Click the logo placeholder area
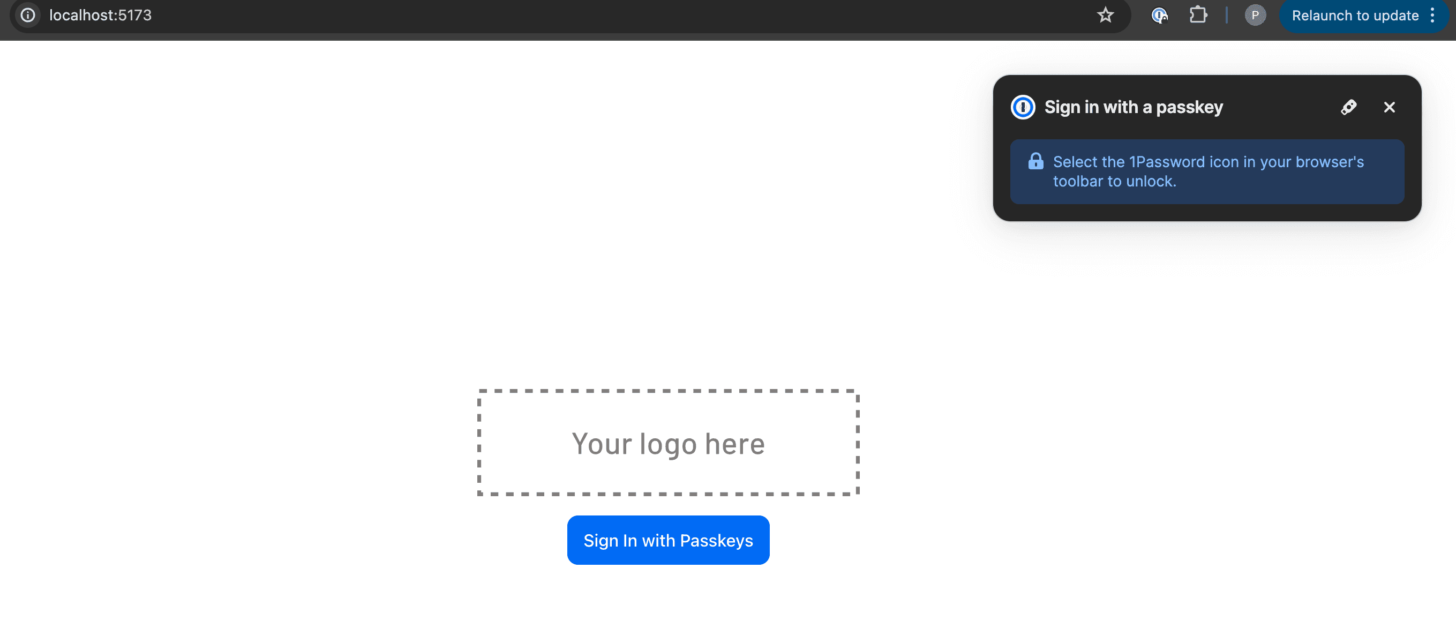 tap(667, 442)
